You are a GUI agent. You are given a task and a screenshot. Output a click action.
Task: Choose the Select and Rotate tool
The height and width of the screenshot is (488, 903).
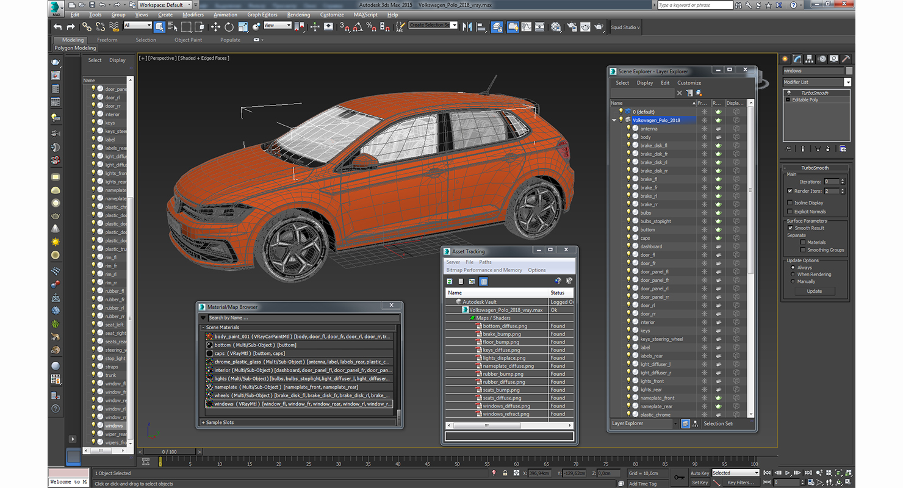point(229,27)
